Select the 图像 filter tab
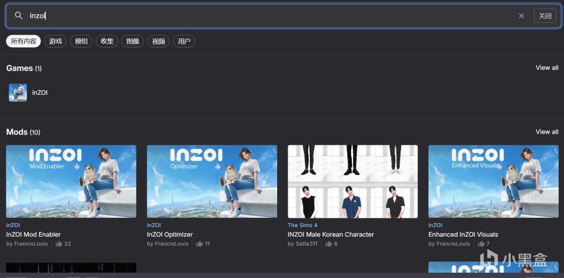564x278 pixels. click(x=133, y=41)
